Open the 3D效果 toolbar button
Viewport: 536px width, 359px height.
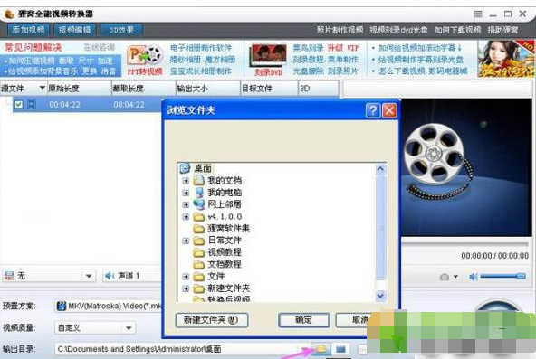click(121, 30)
